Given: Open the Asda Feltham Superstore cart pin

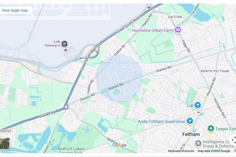Looking at the screenshot, I should point(190,121).
